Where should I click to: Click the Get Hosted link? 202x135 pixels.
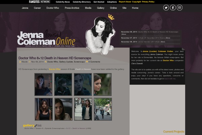[x=99, y=2]
